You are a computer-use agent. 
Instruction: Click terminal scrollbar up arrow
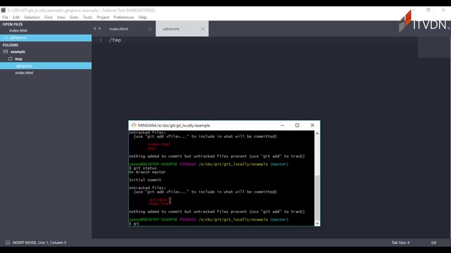coord(317,134)
